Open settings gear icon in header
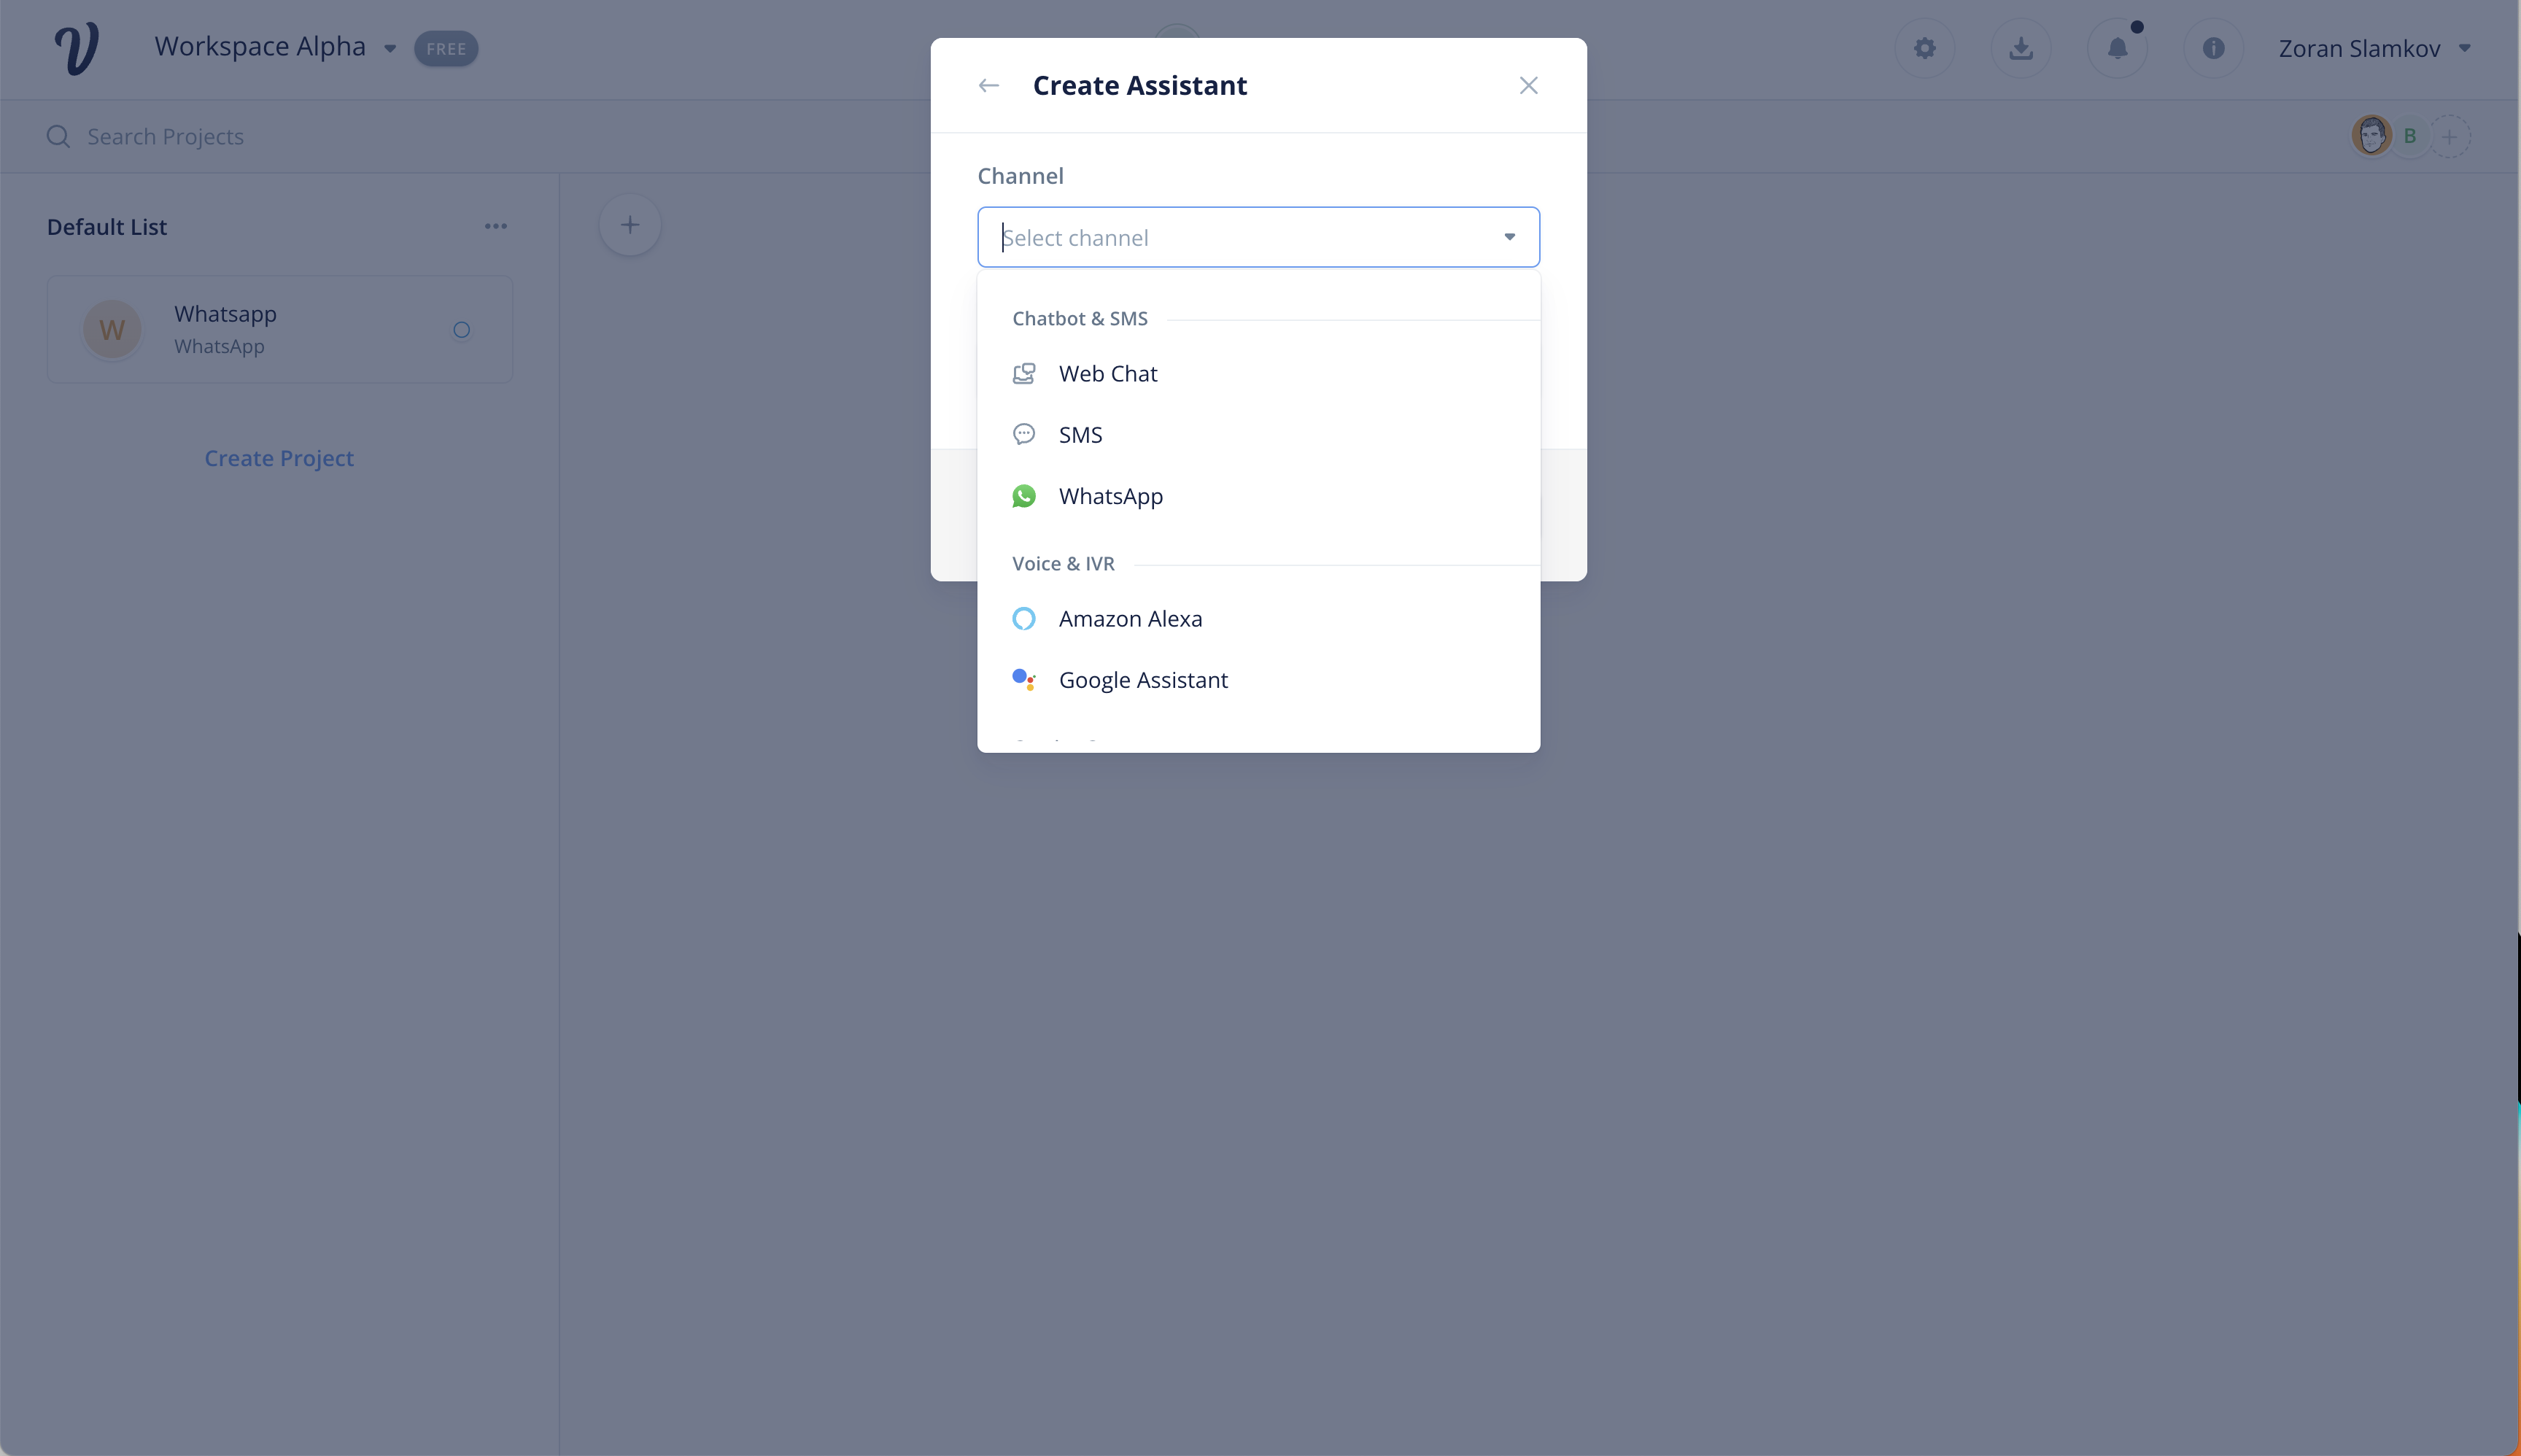This screenshot has width=2521, height=1456. tap(1924, 48)
